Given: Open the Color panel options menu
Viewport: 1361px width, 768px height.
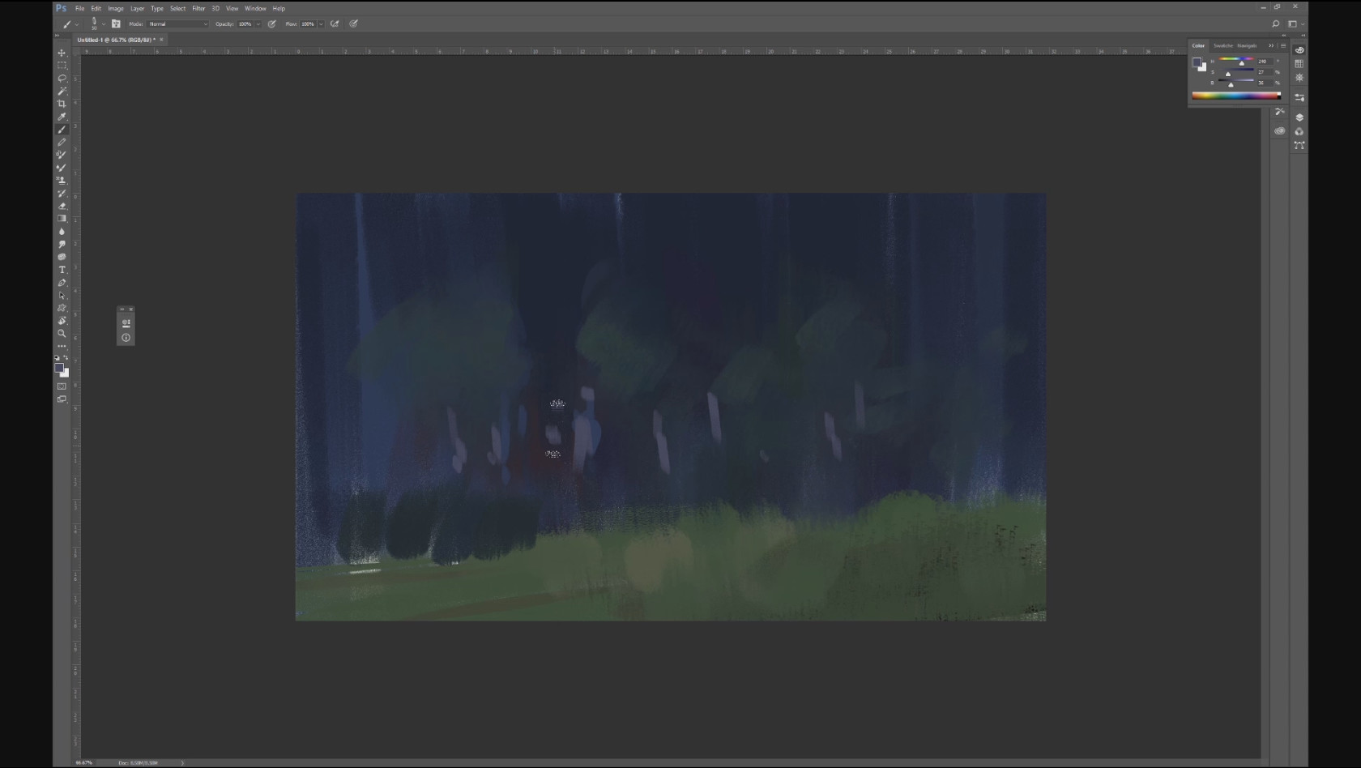Looking at the screenshot, I should click(1283, 45).
